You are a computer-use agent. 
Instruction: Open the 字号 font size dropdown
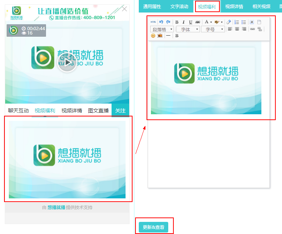tap(213, 29)
